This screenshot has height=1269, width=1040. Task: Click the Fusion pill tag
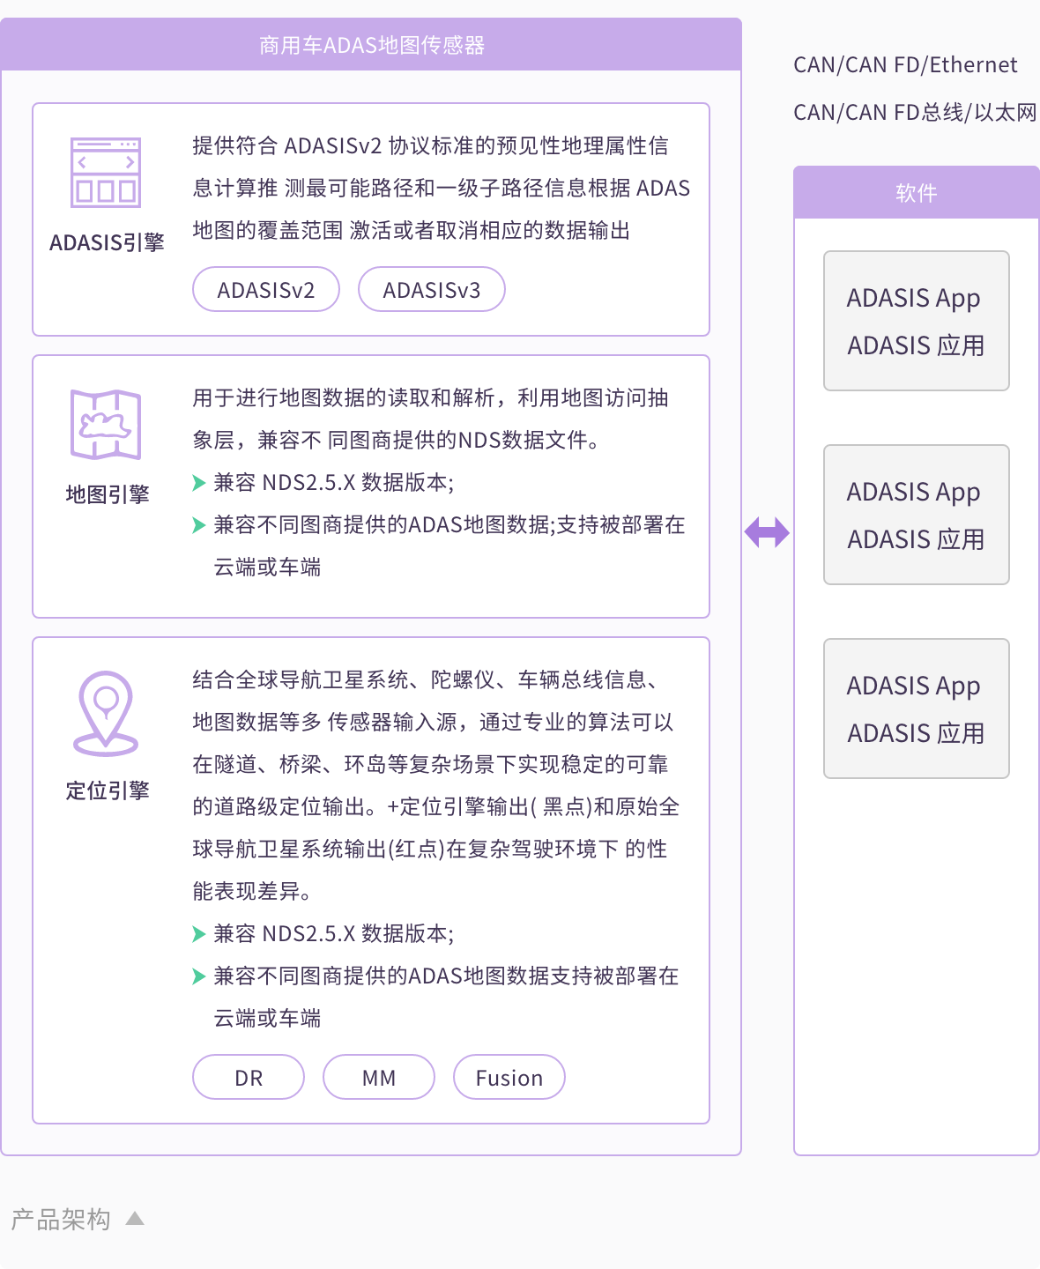coord(509,1078)
